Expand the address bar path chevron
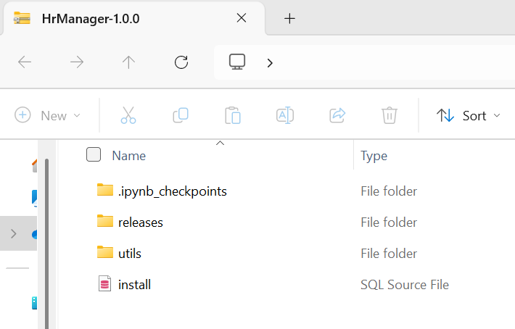This screenshot has width=515, height=329. pyautogui.click(x=270, y=62)
